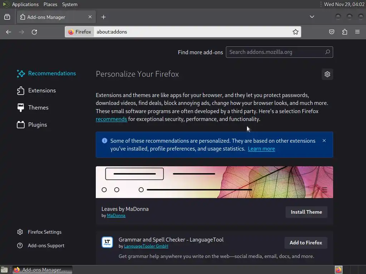The image size is (366, 274).
Task: Open the Extensions toolbar puzzle icon
Action: (x=345, y=32)
